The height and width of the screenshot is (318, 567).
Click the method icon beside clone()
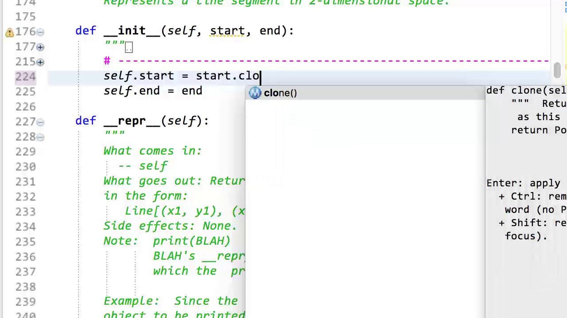[255, 93]
